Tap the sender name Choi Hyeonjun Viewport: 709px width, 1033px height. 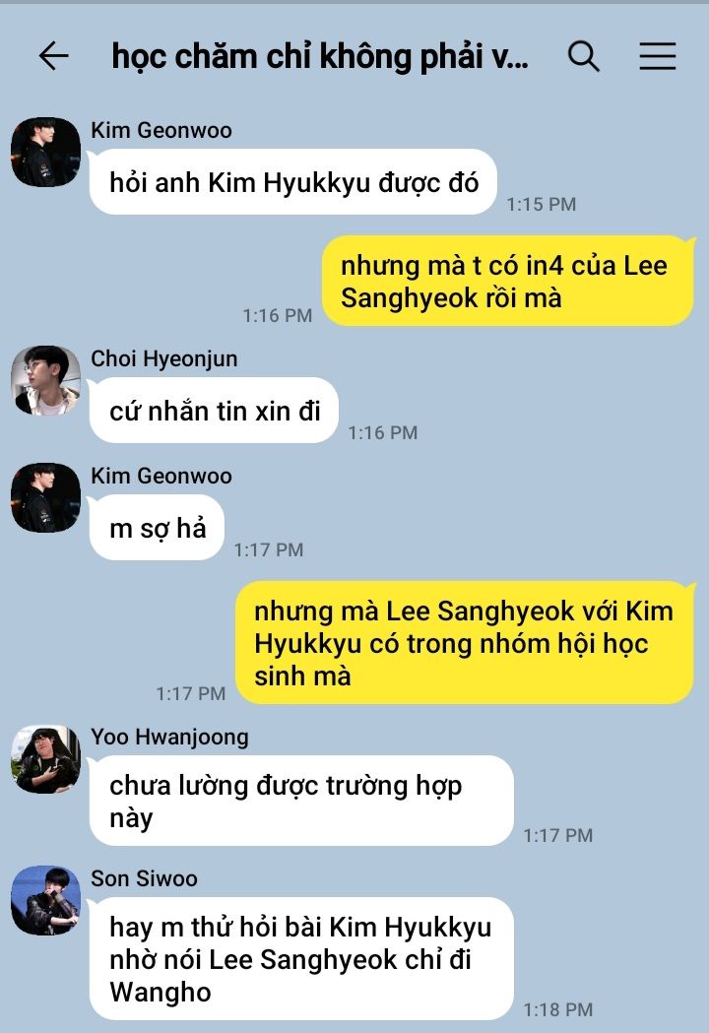point(164,358)
